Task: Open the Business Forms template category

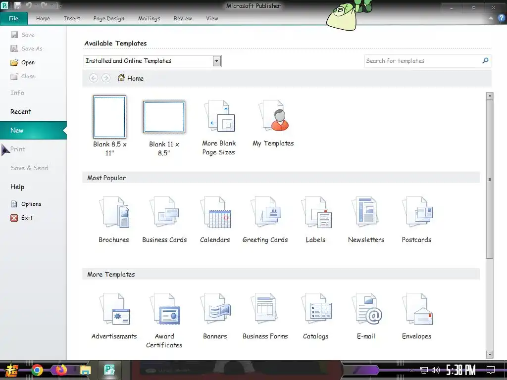Action: (x=265, y=316)
